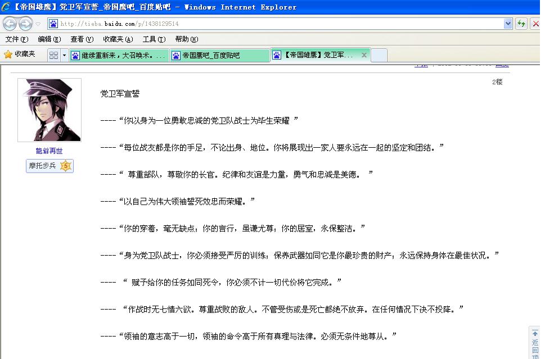Switch to the 帝国鹰吧_百度贴吧 tab
Screen dimensions: 554x359
coord(219,55)
